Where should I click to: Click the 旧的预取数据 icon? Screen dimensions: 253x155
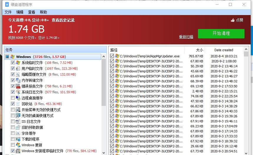click(18, 127)
